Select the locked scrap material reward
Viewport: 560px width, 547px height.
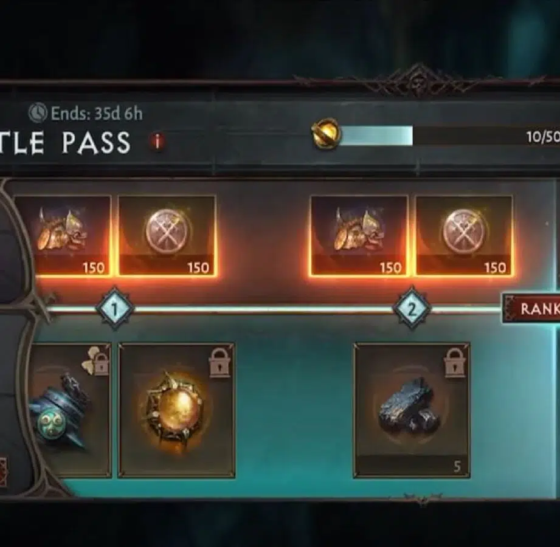[412, 411]
